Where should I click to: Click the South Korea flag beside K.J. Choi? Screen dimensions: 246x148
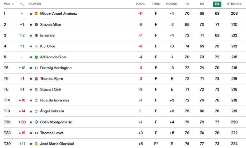pyautogui.click(x=36, y=46)
